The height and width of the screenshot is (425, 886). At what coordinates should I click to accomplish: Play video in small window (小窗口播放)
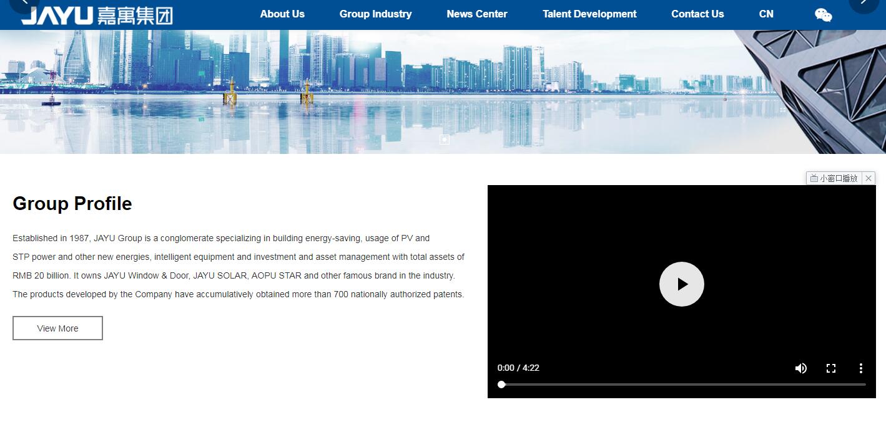click(x=834, y=178)
